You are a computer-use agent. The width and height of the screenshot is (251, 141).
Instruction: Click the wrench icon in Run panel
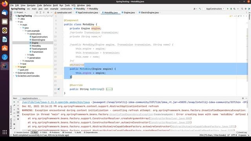coord(14,105)
